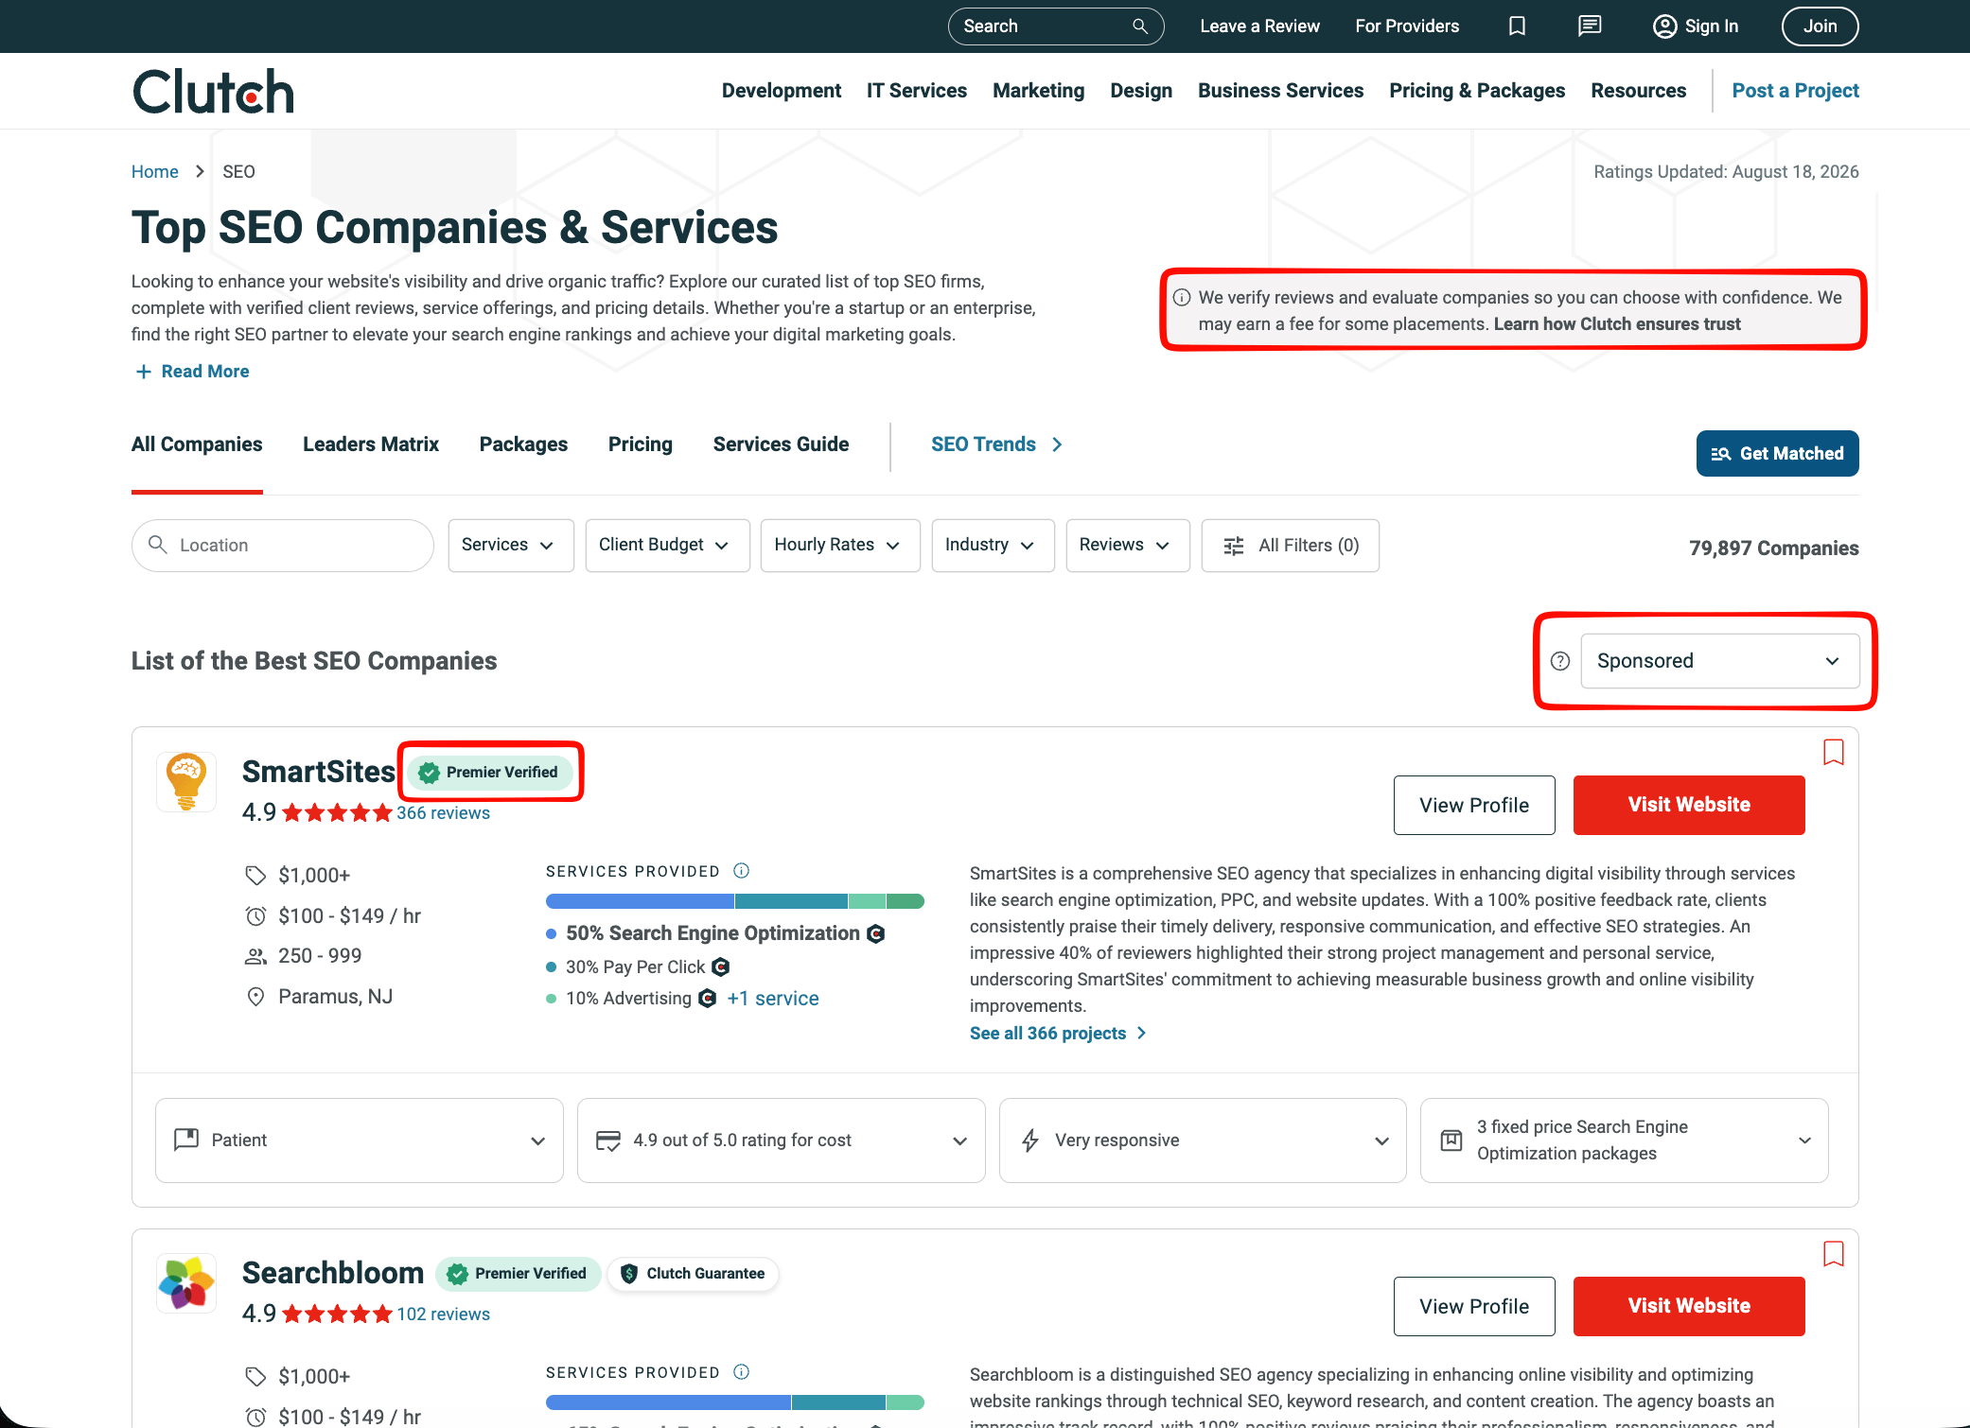Focus the Location search field
This screenshot has height=1428, width=1970.
[283, 546]
